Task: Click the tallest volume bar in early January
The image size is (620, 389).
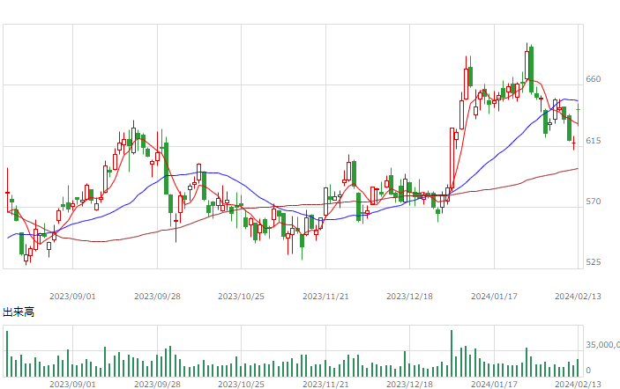Action: [452, 354]
